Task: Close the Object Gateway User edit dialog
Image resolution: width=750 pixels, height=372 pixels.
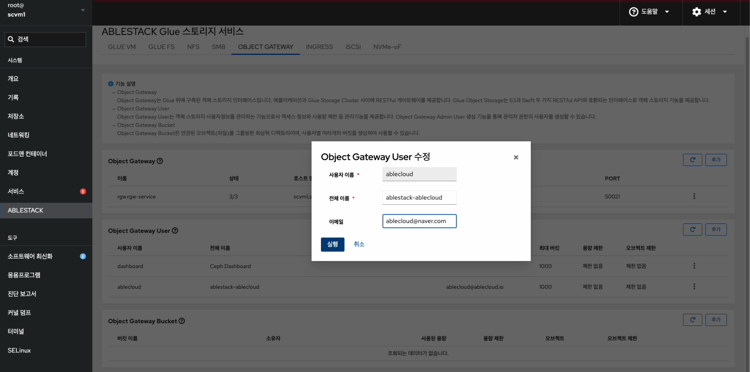Action: point(516,157)
